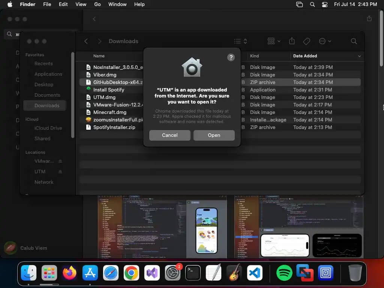The width and height of the screenshot is (384, 288).
Task: Eject the VMware volume
Action: (x=60, y=161)
